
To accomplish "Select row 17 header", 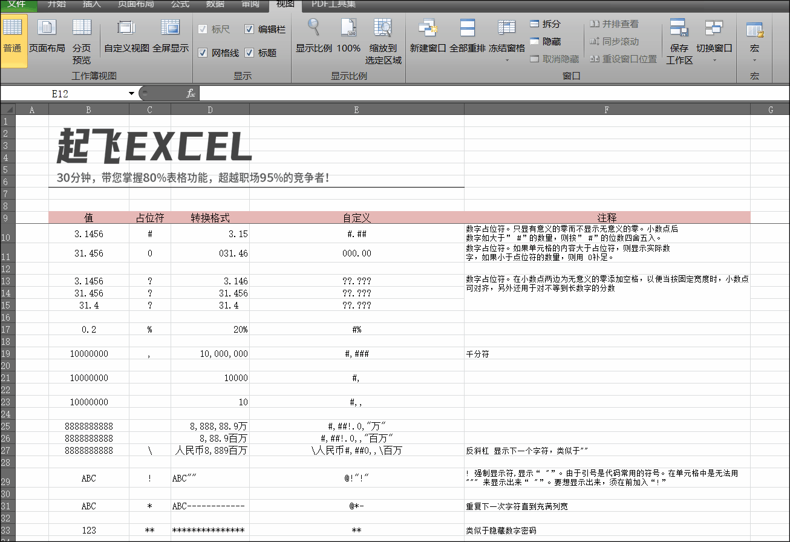I will click(7, 329).
